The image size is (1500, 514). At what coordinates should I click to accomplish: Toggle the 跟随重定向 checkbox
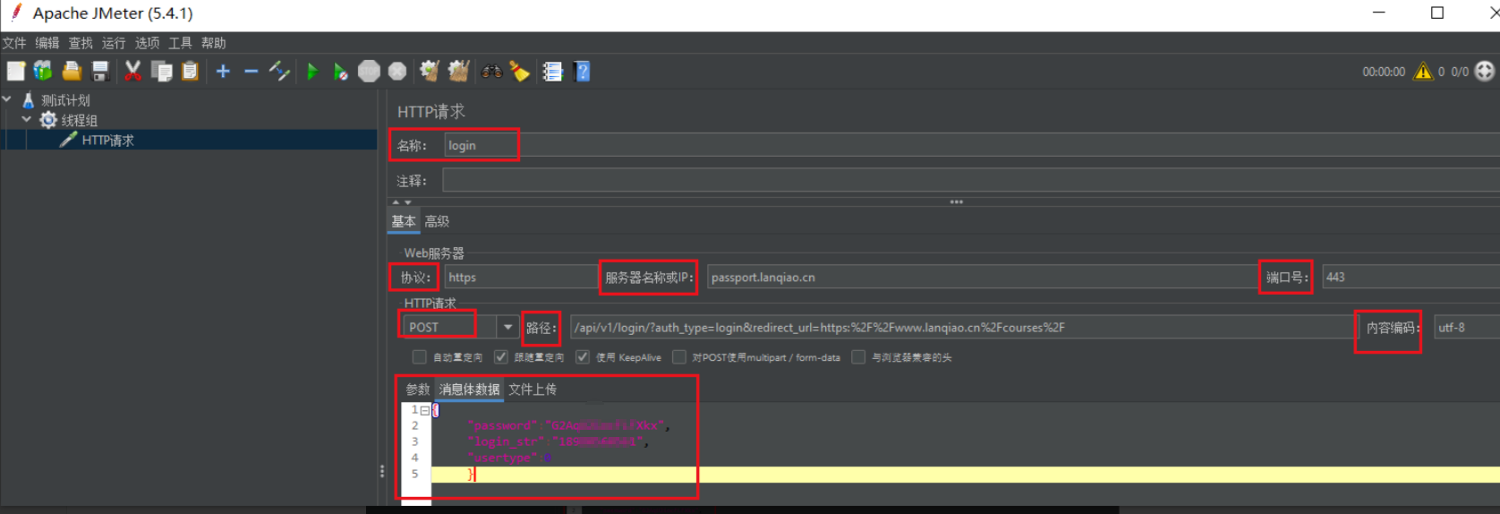[501, 357]
